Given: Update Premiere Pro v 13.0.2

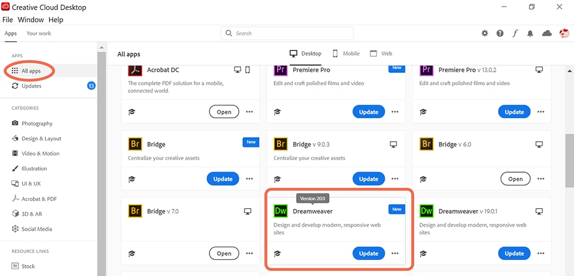Looking at the screenshot, I should (514, 112).
